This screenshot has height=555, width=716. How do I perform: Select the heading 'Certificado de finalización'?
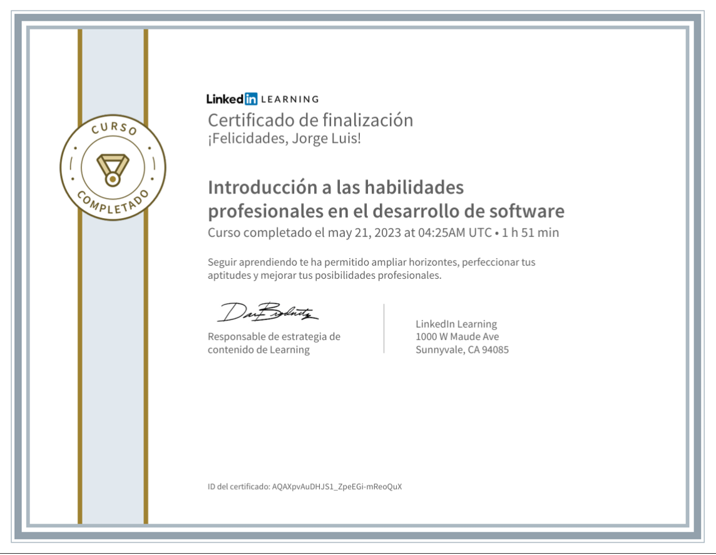coord(310,120)
